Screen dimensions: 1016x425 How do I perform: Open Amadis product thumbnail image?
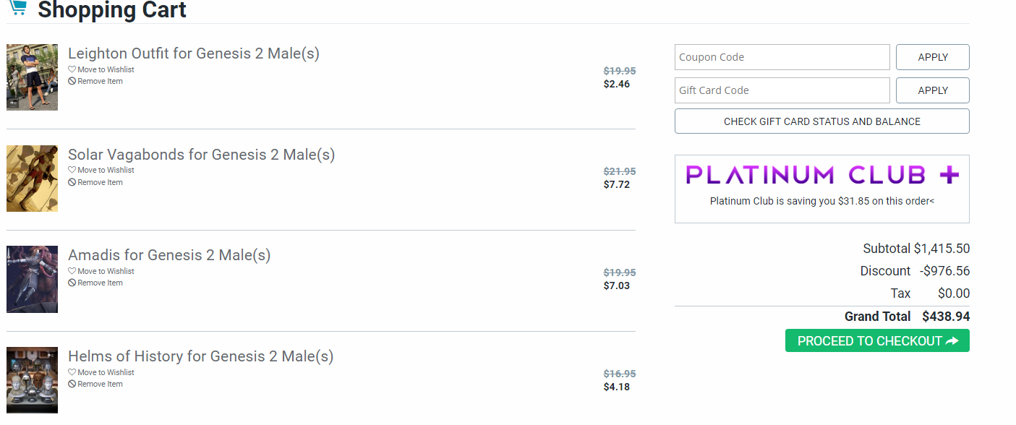(x=32, y=280)
